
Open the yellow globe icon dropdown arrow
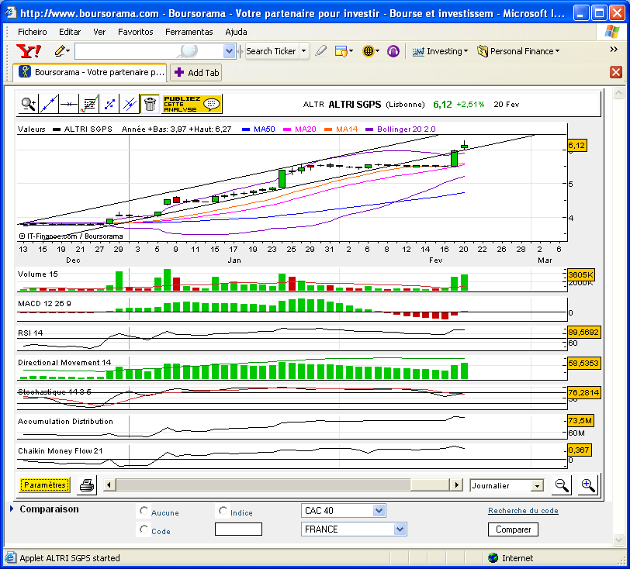coord(377,51)
